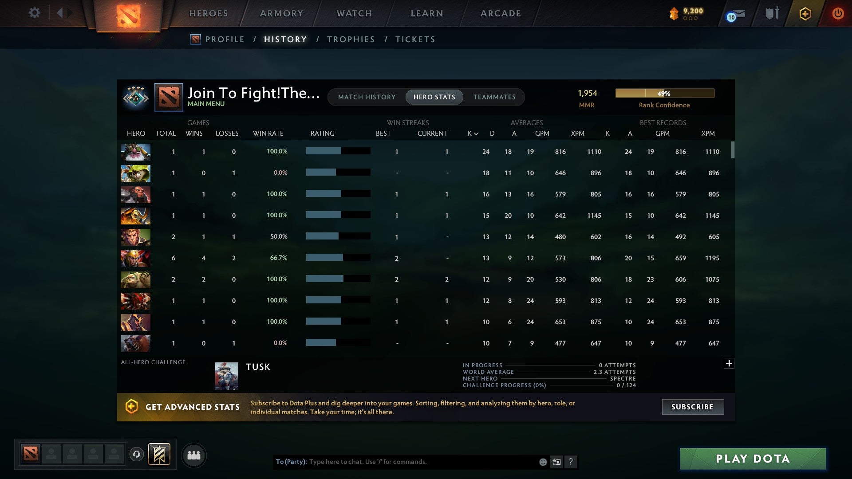Click the red power quit icon
The image size is (852, 479).
click(x=837, y=13)
